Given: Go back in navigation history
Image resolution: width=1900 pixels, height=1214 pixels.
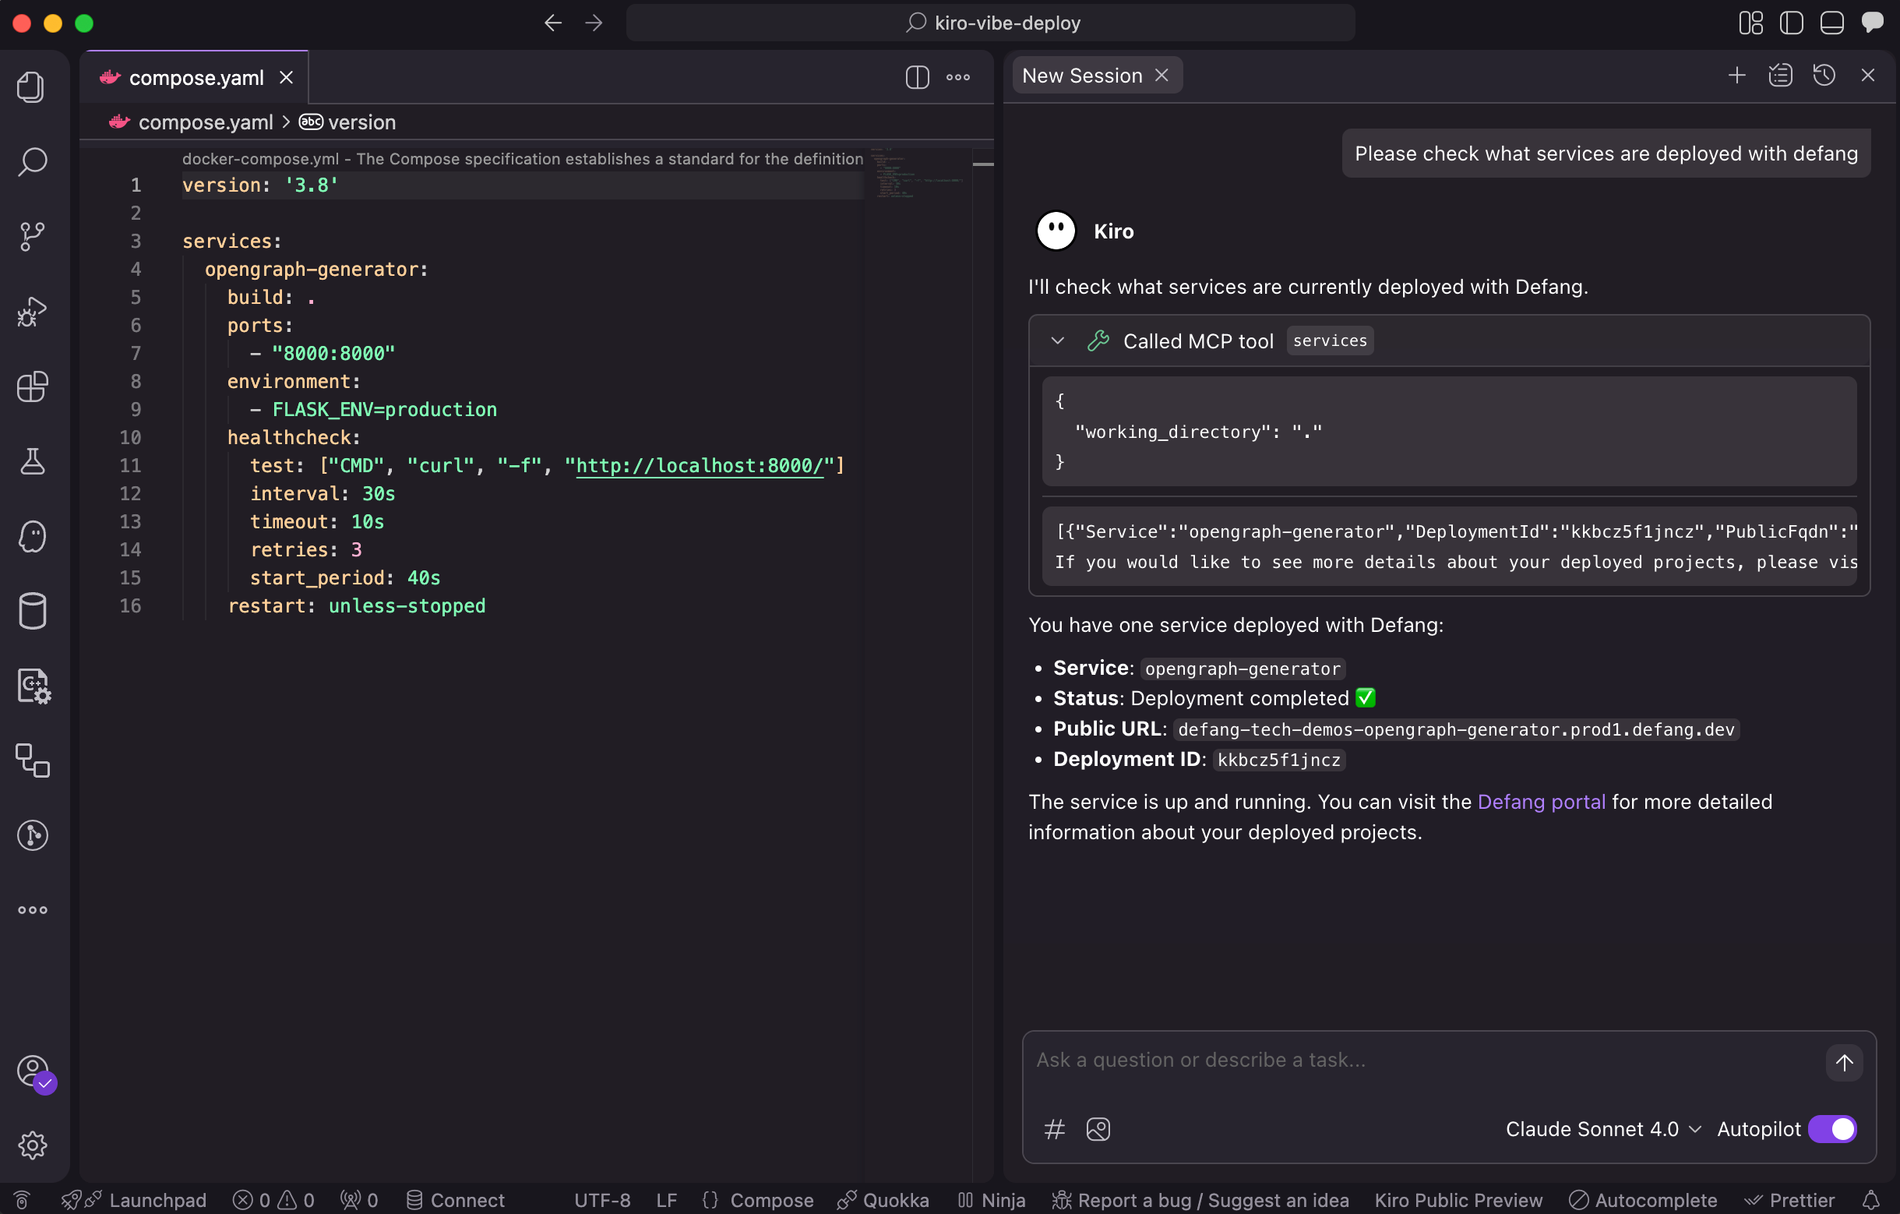Looking at the screenshot, I should point(553,23).
